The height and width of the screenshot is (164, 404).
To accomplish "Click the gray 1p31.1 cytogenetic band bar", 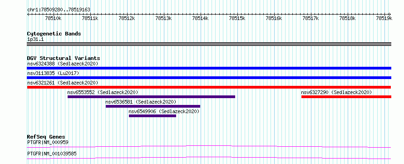I will pyautogui.click(x=209, y=44).
